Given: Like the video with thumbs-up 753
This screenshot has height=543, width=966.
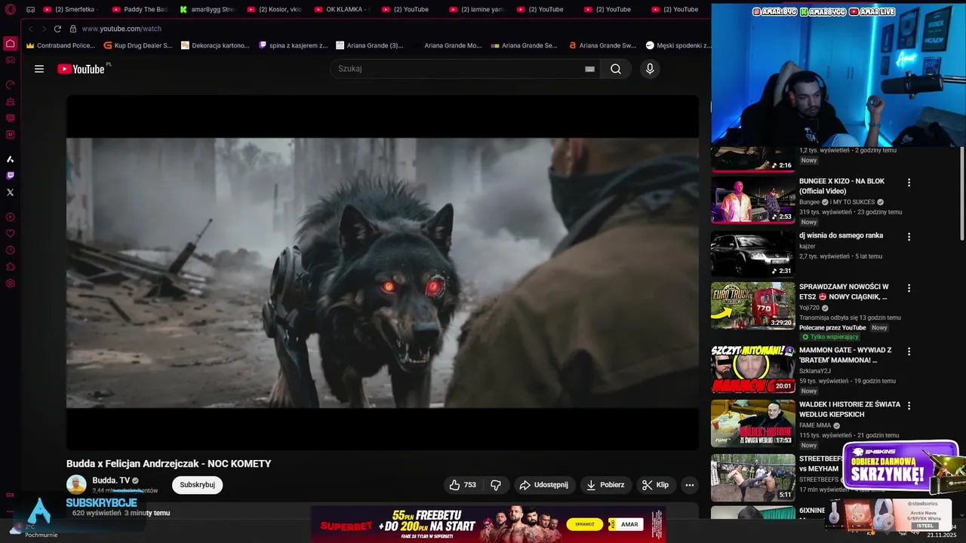Looking at the screenshot, I should (463, 485).
